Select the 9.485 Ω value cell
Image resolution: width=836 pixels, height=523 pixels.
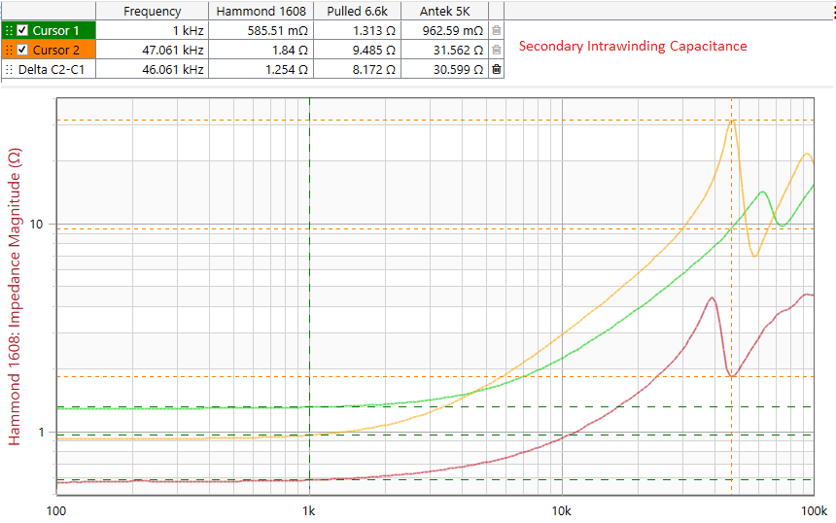[357, 51]
